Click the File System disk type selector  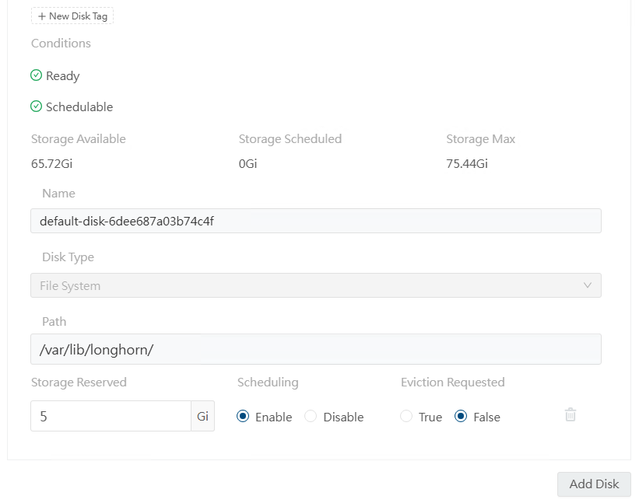point(316,285)
